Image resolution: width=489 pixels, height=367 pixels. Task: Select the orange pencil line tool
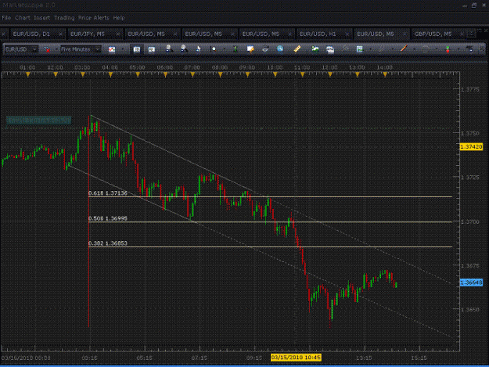(x=404, y=49)
